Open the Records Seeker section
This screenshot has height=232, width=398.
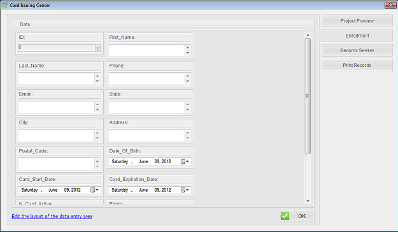(357, 50)
